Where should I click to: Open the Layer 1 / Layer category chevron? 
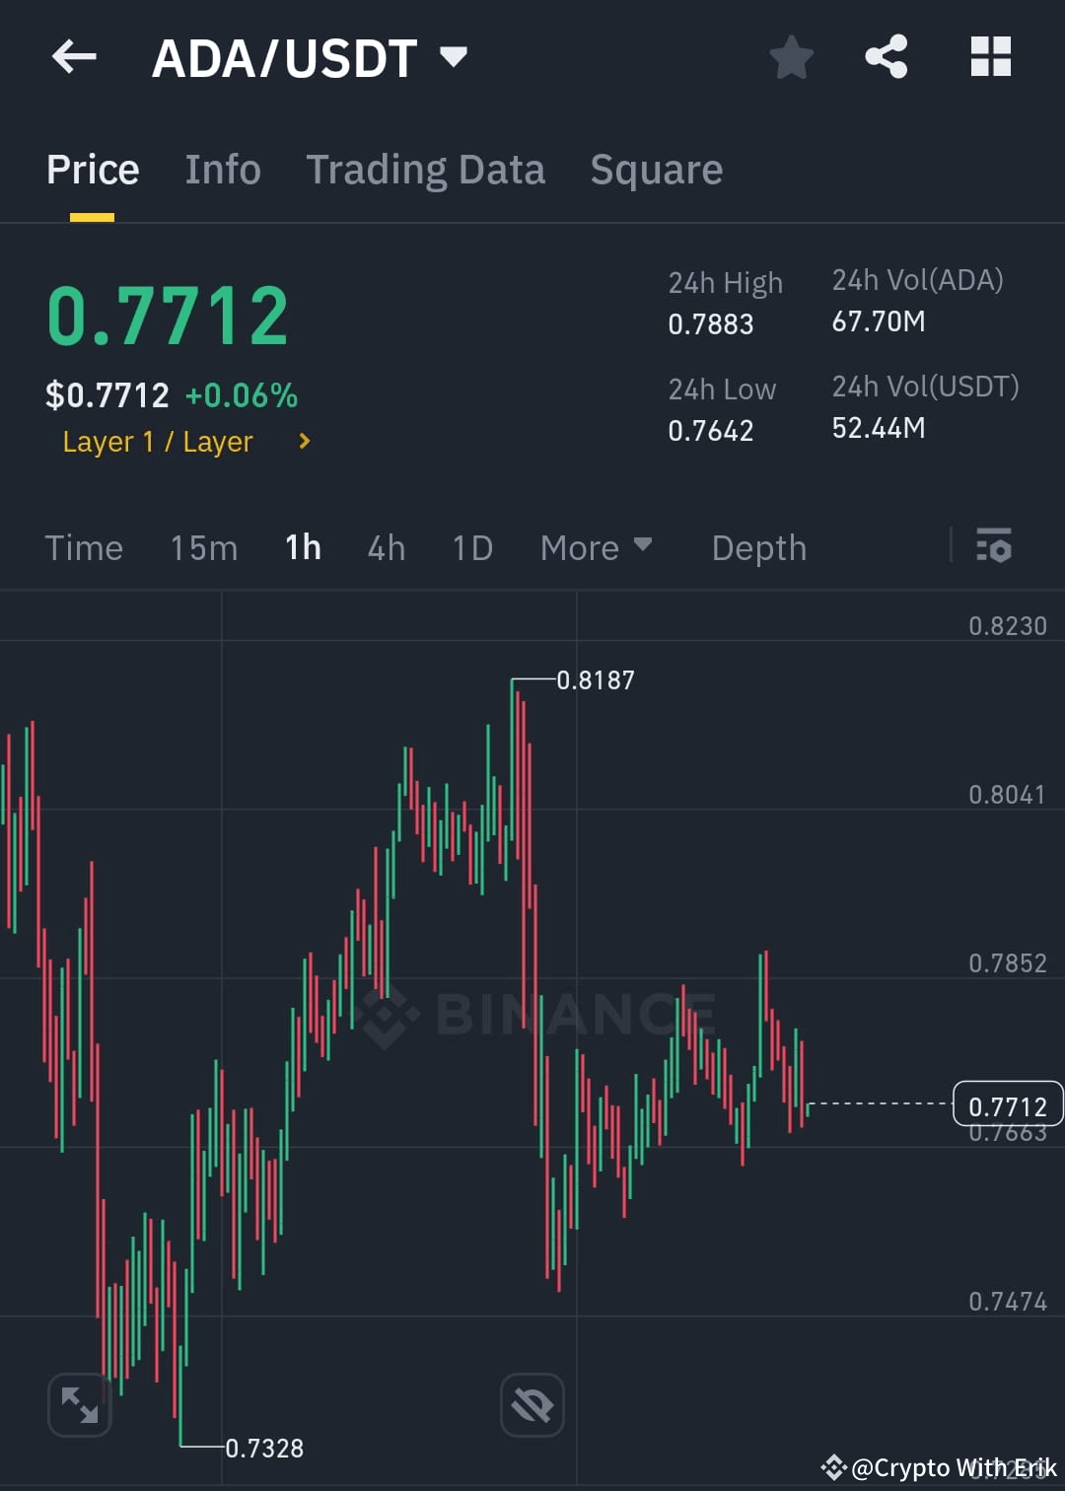click(x=304, y=441)
